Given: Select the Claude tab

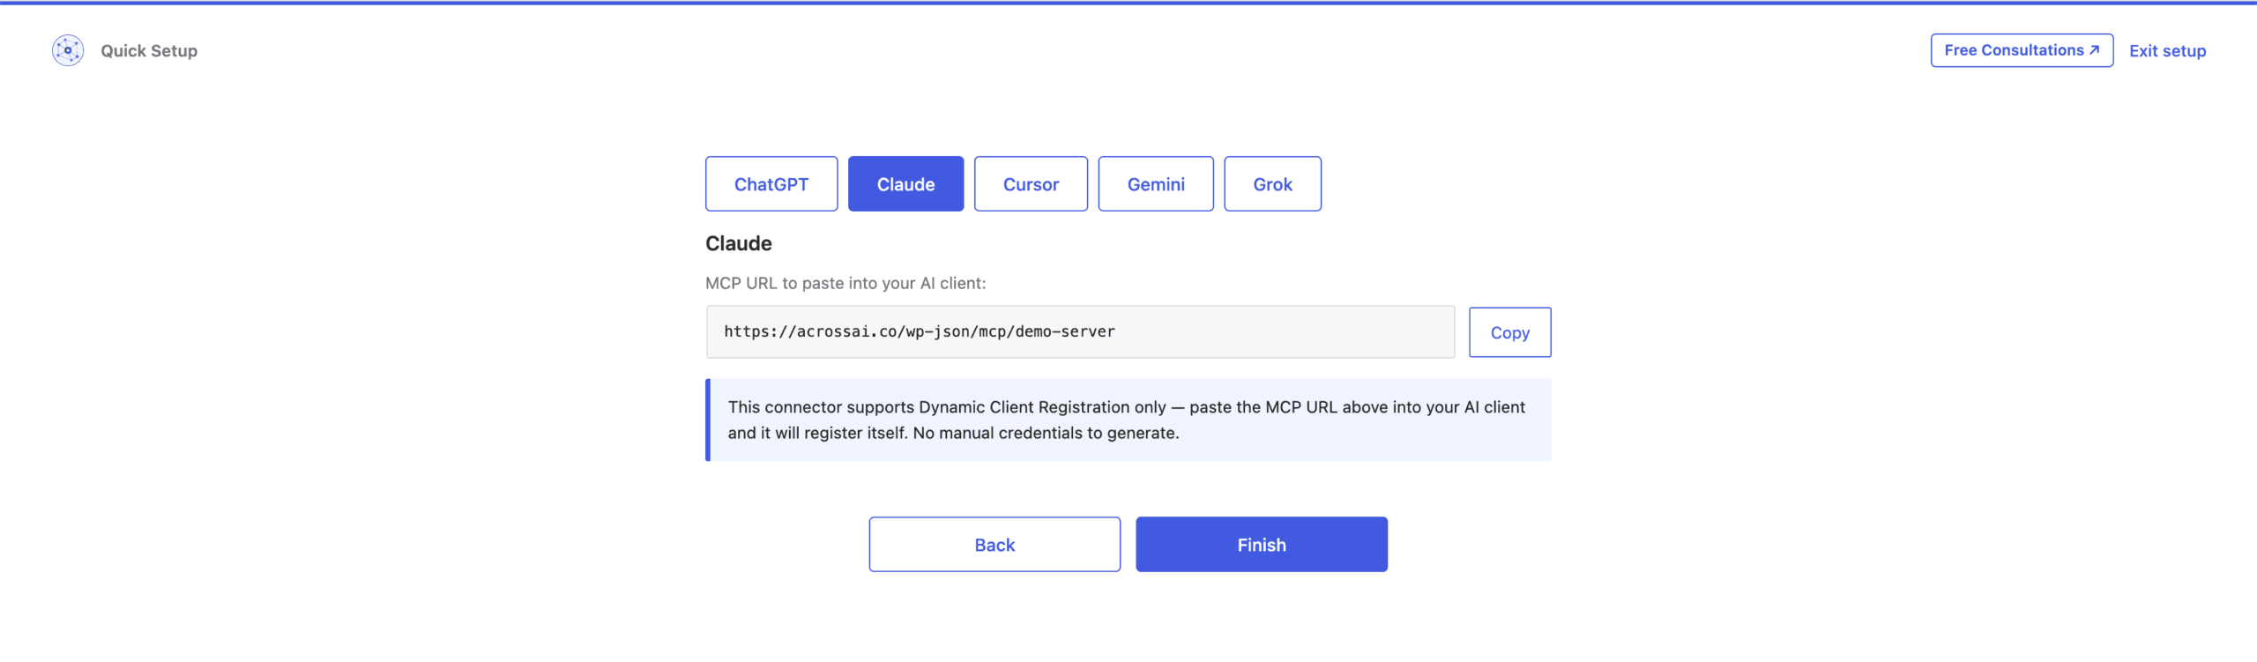Looking at the screenshot, I should coord(905,184).
